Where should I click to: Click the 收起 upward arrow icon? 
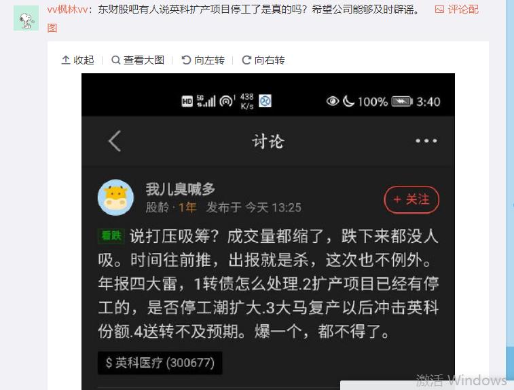[x=66, y=60]
